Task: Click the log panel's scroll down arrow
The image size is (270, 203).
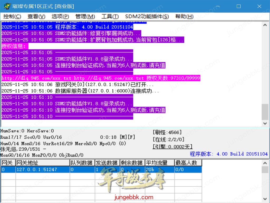Action: coord(265,123)
